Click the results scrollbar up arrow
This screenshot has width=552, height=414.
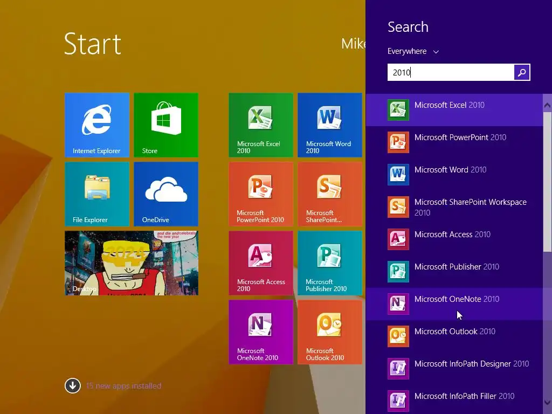tap(547, 105)
